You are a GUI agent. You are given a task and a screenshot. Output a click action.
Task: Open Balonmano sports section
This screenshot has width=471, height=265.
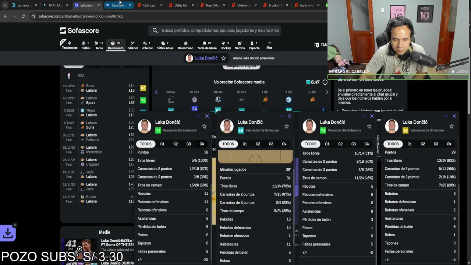[x=185, y=45]
